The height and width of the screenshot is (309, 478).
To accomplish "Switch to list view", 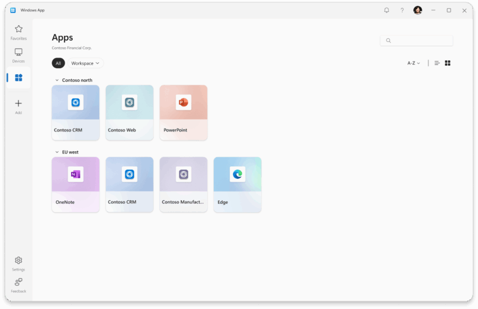I will (x=437, y=63).
